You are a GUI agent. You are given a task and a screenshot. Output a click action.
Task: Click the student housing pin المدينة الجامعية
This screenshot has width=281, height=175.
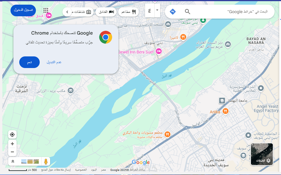click(x=248, y=135)
